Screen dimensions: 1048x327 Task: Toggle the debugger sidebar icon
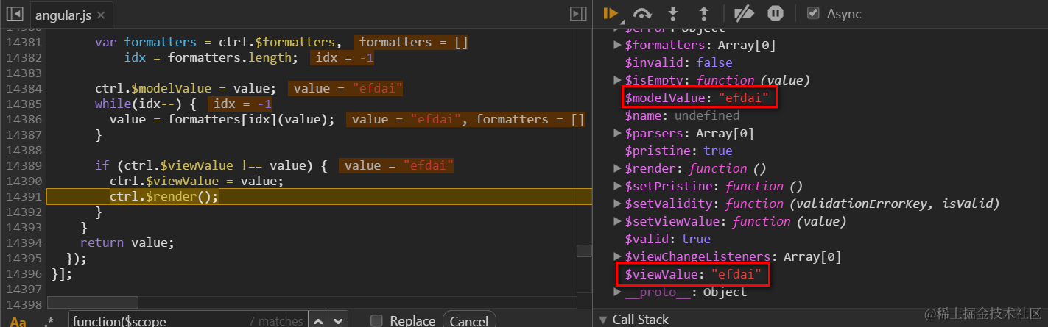click(x=578, y=14)
